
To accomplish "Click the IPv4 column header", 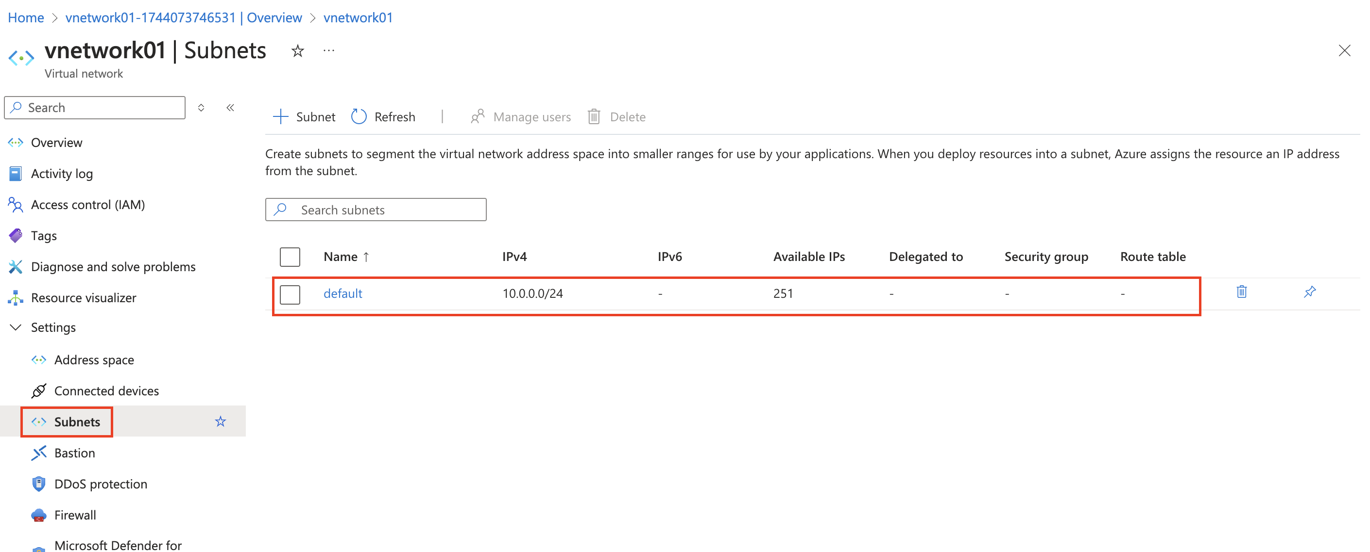I will [514, 257].
